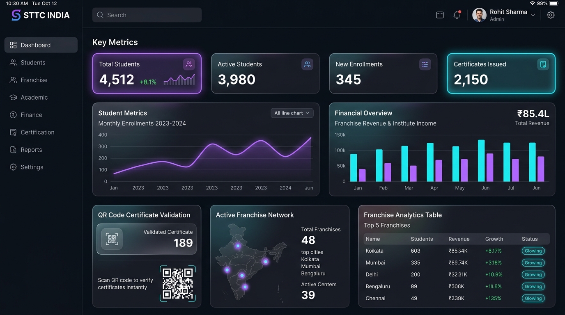Click the Growing status badge for Bengaluru
Viewport: 565px width, 315px height.
point(533,287)
